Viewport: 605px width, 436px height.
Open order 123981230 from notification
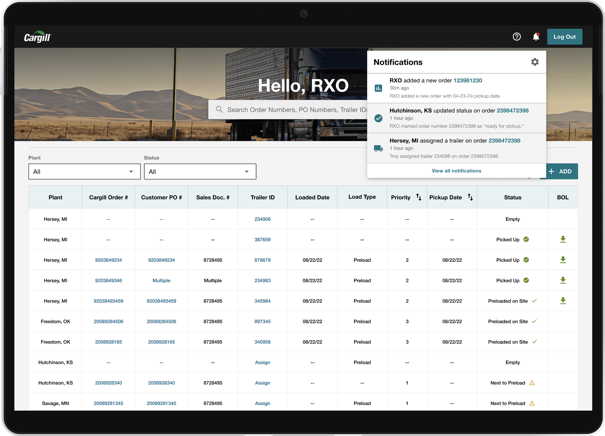[468, 80]
